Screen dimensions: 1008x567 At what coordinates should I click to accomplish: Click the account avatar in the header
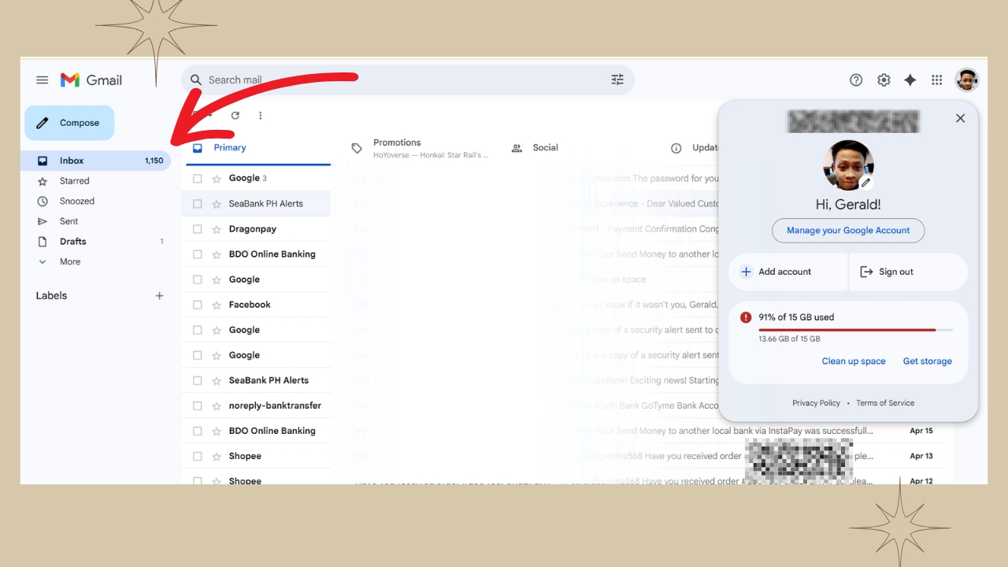pyautogui.click(x=967, y=80)
